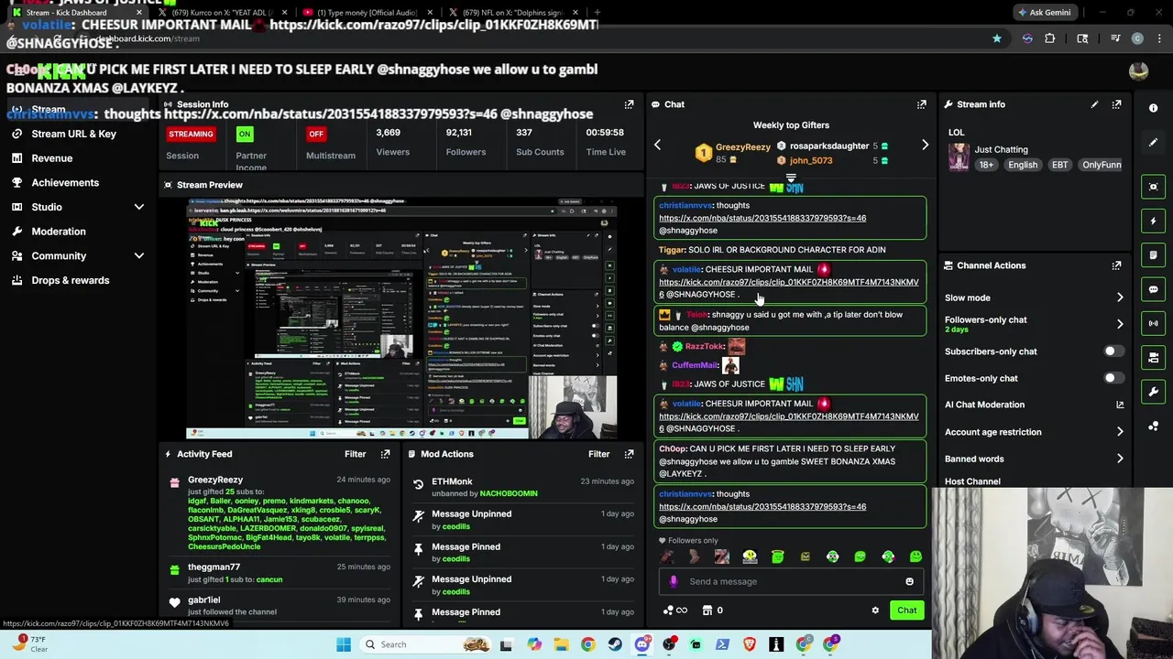This screenshot has height=659, width=1173.
Task: Click the Just Chatting category thumbnail
Action: pyautogui.click(x=959, y=156)
